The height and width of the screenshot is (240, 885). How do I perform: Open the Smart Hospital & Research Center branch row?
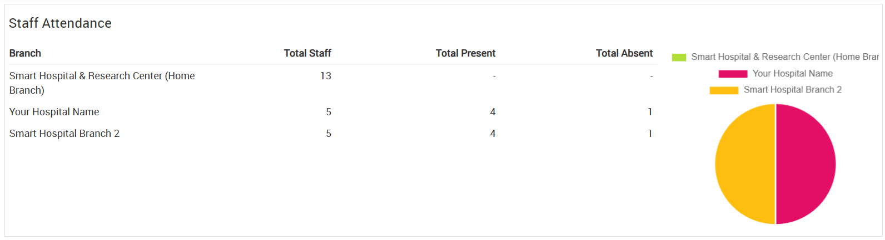pyautogui.click(x=332, y=83)
